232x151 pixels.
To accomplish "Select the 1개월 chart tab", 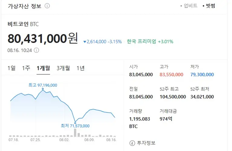I will coord(43,68).
